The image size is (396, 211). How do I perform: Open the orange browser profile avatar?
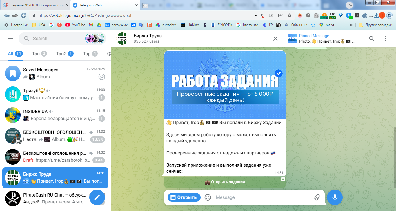pos(382,16)
